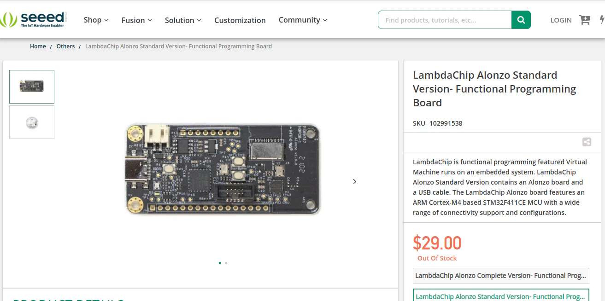Click the LOGIN link
605x301 pixels.
pyautogui.click(x=561, y=20)
